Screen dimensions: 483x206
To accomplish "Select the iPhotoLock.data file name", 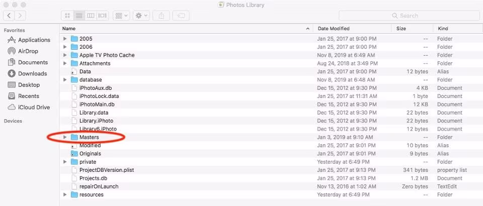I will [99, 96].
